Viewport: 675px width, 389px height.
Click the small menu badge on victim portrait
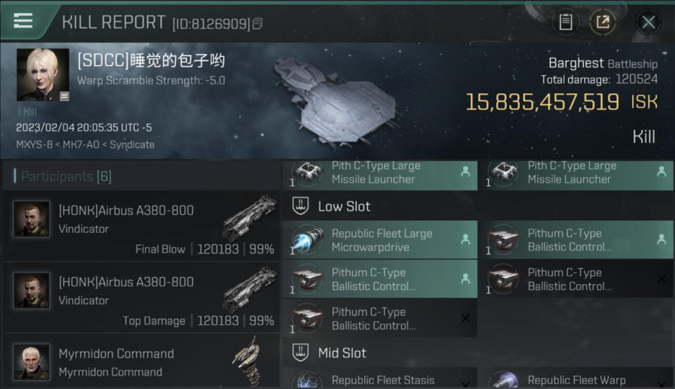point(64,96)
